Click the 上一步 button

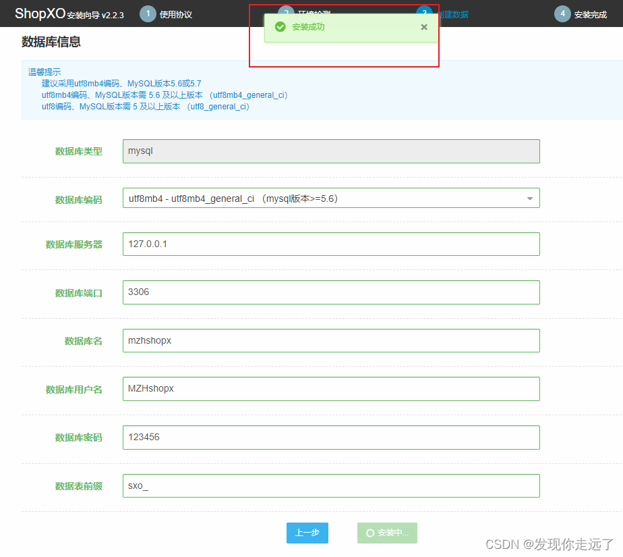pyautogui.click(x=307, y=533)
